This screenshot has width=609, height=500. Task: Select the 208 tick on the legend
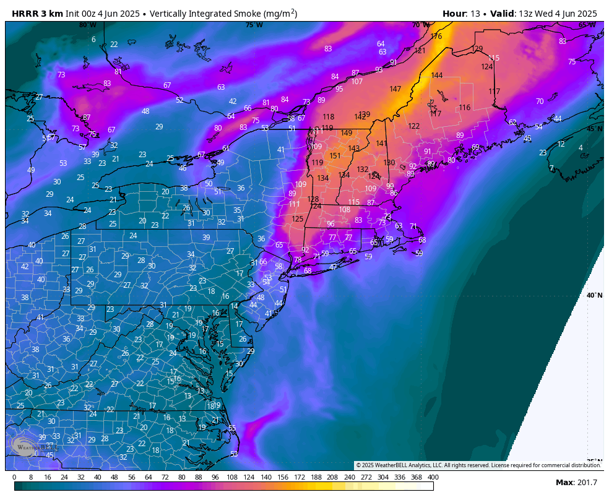(x=332, y=477)
